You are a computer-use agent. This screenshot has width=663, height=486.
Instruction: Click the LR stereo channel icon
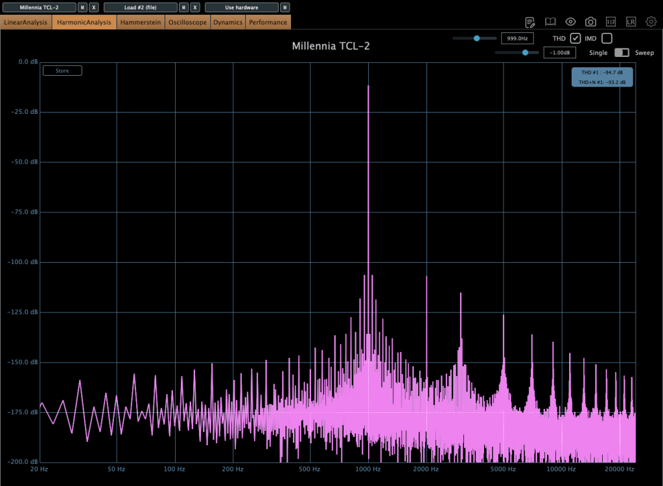click(631, 22)
